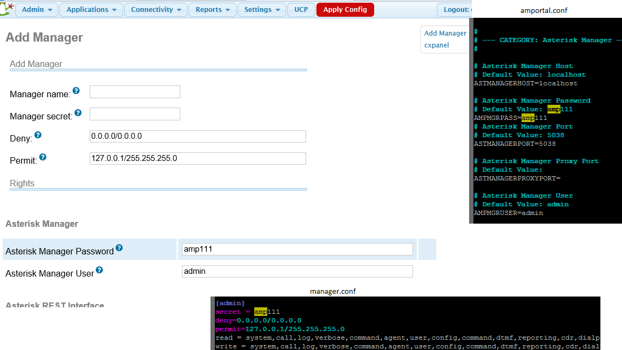Open the Settings menu
The height and width of the screenshot is (350, 622).
262,10
